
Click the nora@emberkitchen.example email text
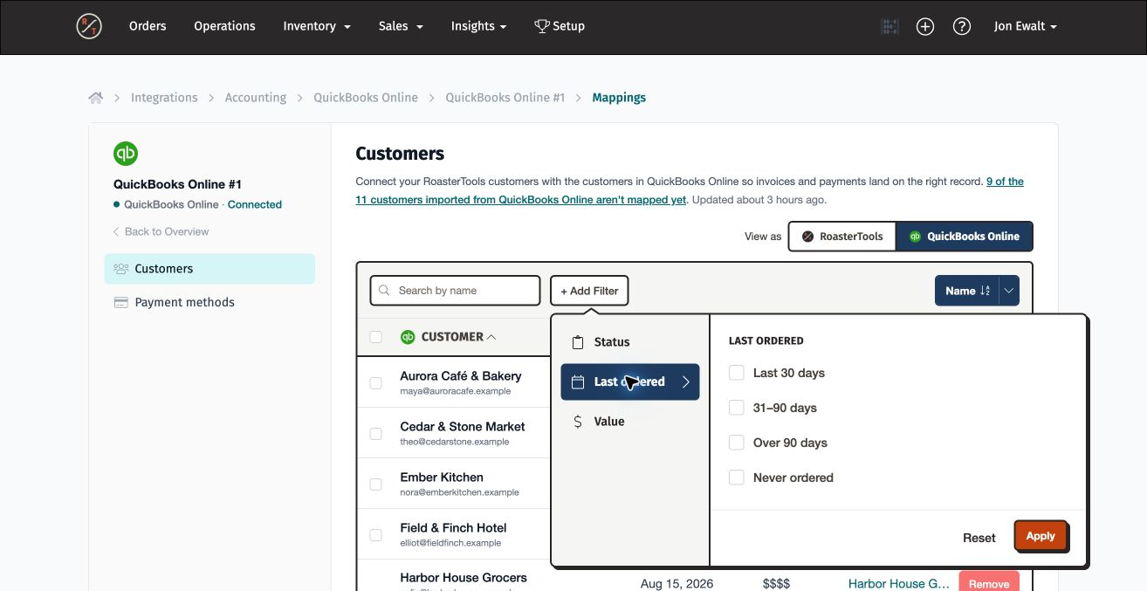[x=460, y=492]
